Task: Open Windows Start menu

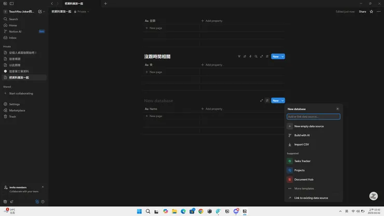Action: 139,211
